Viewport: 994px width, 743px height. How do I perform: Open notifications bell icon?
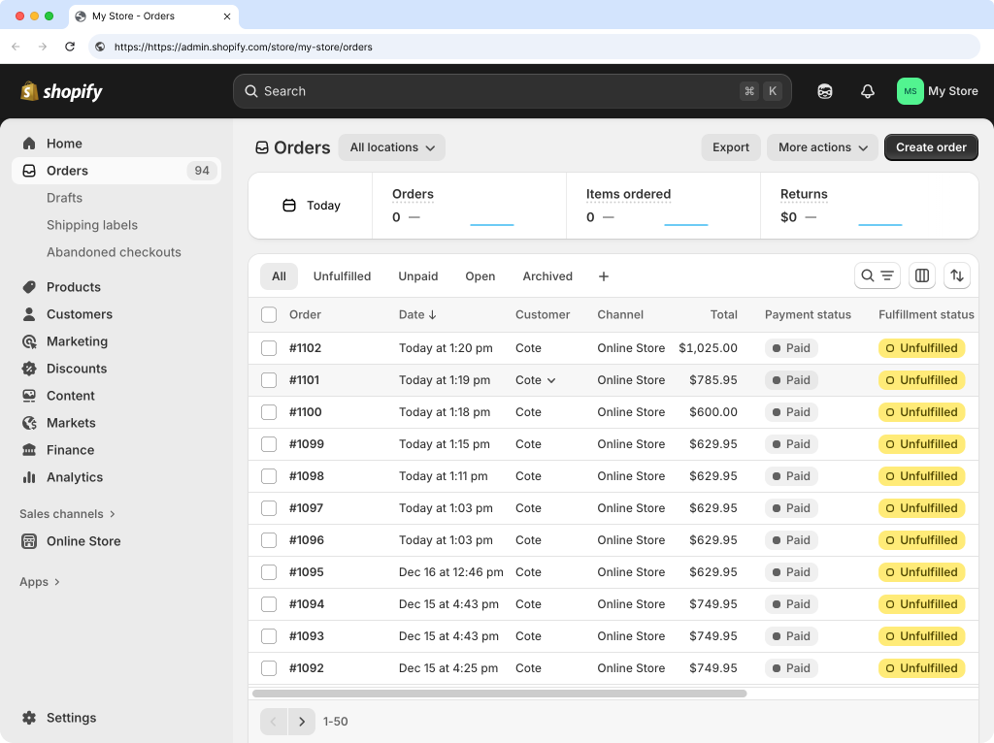(867, 90)
